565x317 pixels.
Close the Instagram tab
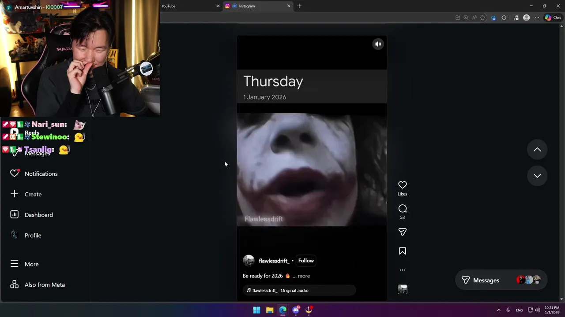pyautogui.click(x=289, y=6)
